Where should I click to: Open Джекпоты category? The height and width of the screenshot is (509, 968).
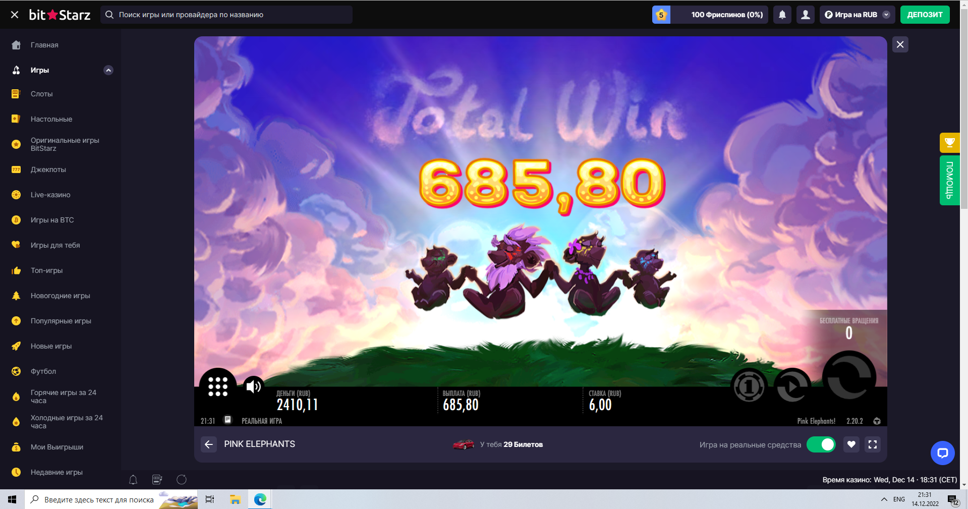pyautogui.click(x=48, y=169)
